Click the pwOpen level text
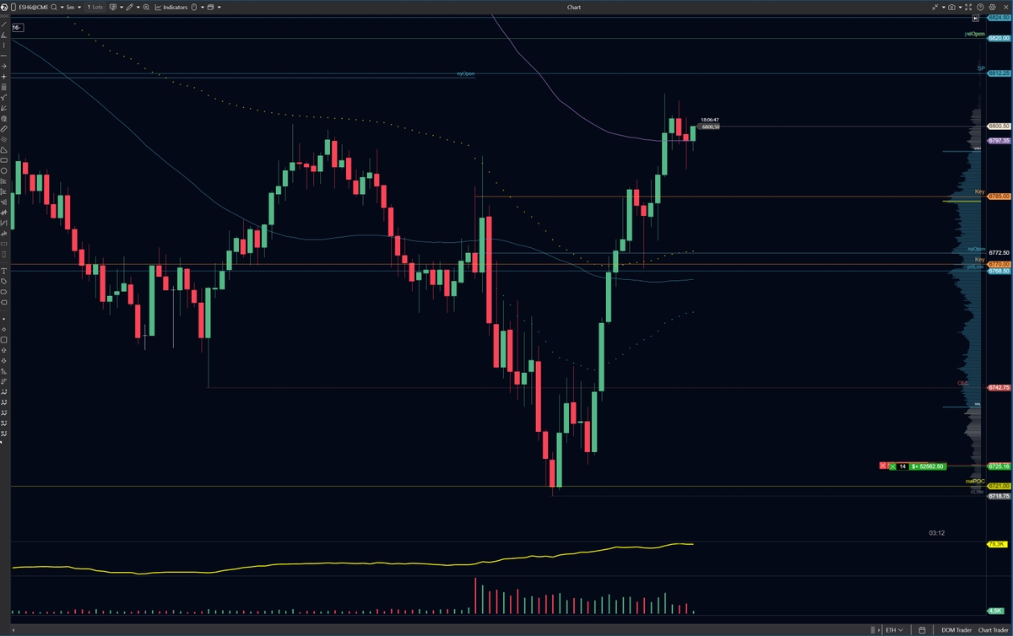This screenshot has width=1013, height=636. click(975, 35)
